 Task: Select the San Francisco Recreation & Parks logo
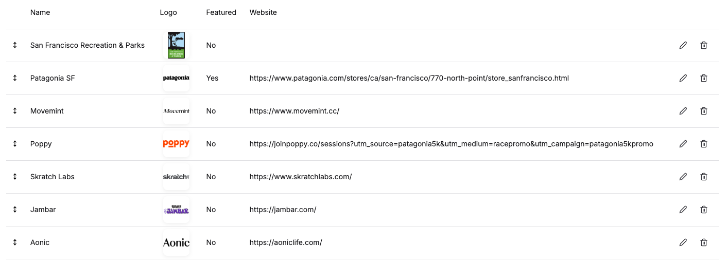(176, 45)
